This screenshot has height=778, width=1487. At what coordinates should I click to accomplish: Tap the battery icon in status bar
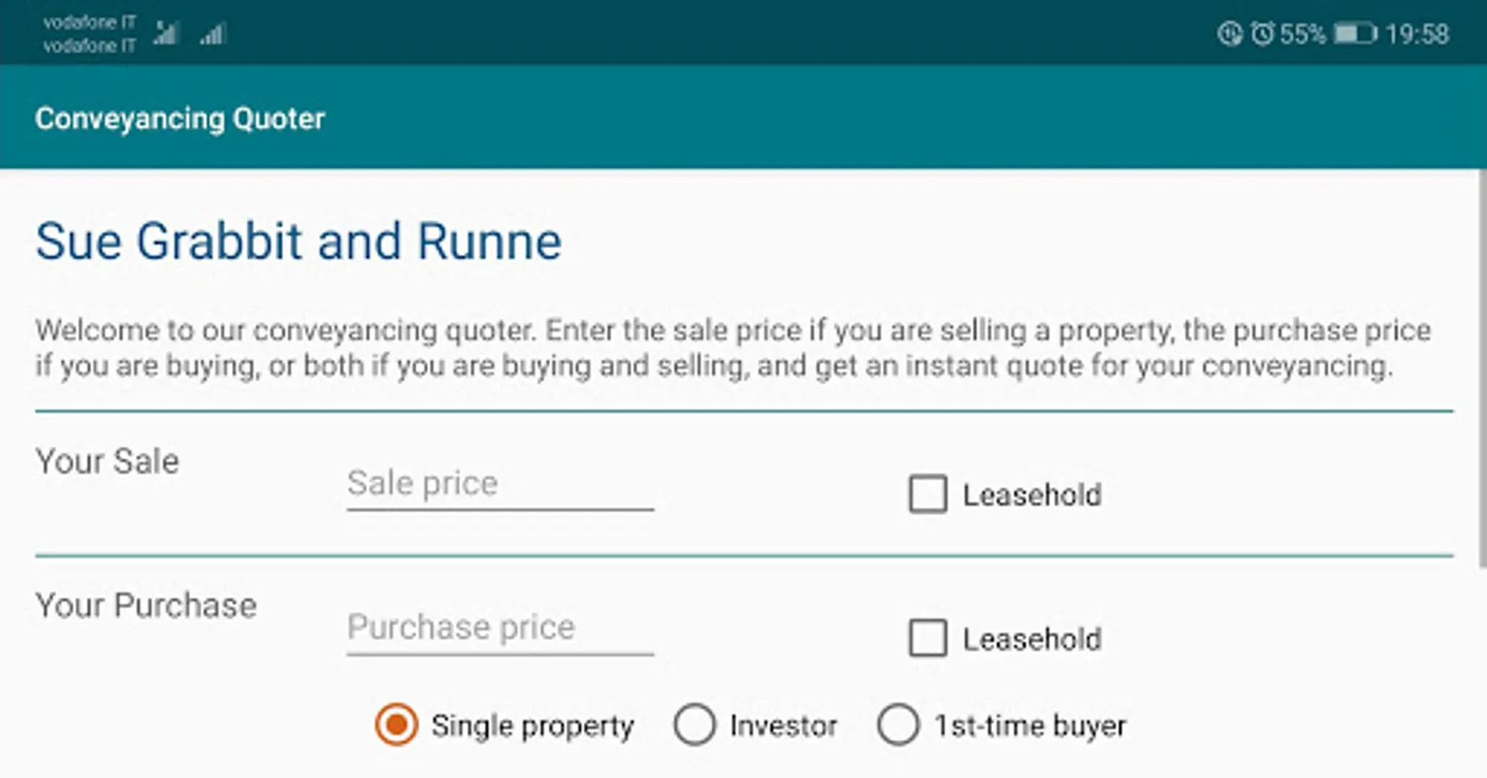[1355, 34]
